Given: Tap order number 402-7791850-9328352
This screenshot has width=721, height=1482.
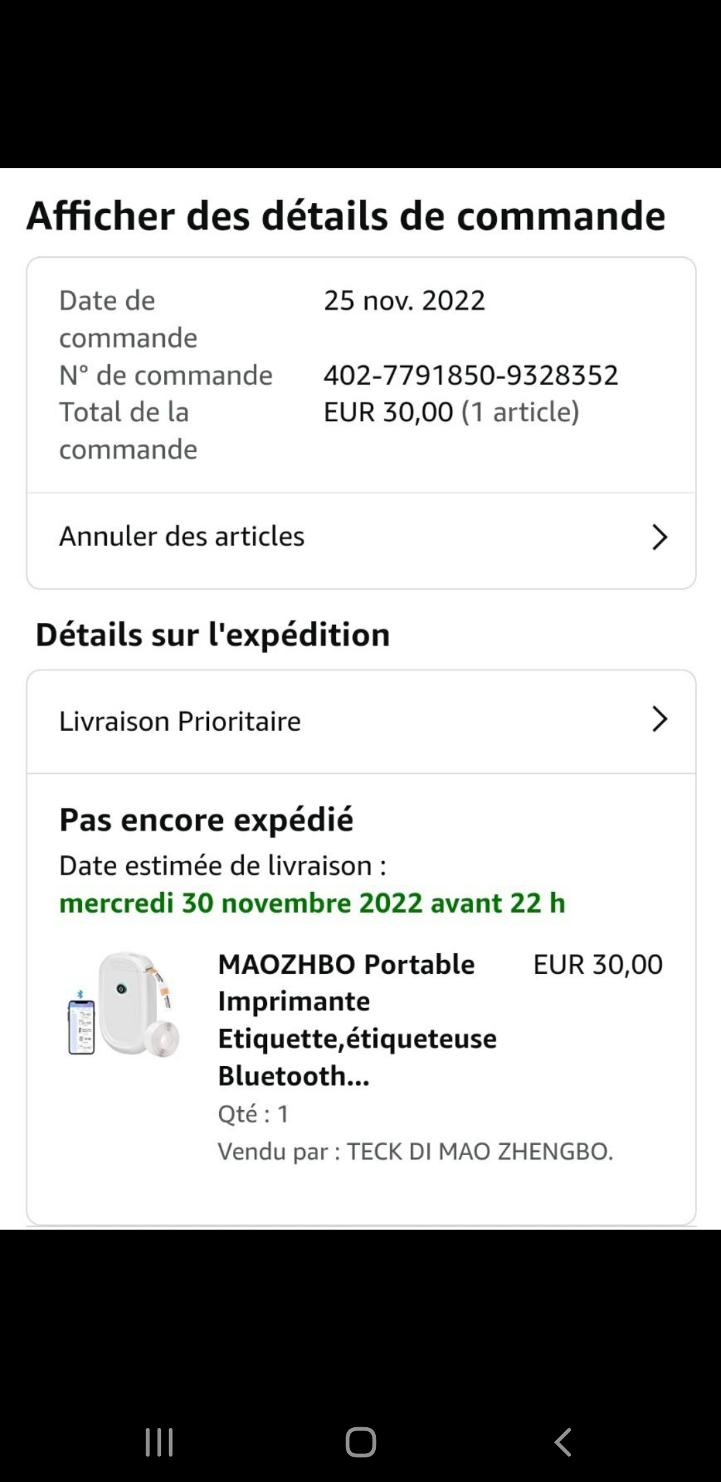Looking at the screenshot, I should [x=471, y=375].
